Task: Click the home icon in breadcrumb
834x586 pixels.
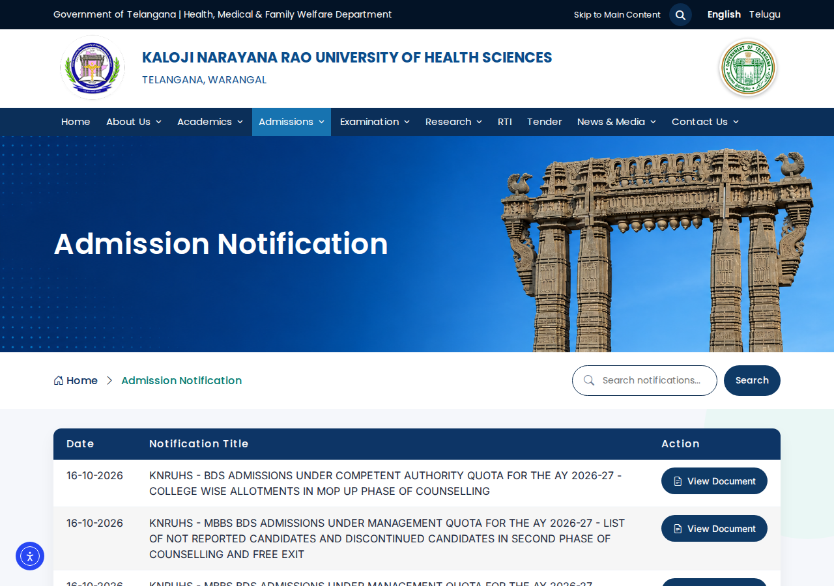Action: [x=59, y=380]
